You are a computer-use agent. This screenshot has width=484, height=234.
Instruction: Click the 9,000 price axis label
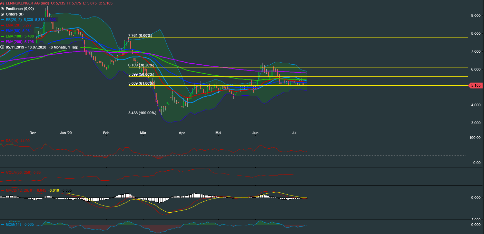[x=476, y=15]
